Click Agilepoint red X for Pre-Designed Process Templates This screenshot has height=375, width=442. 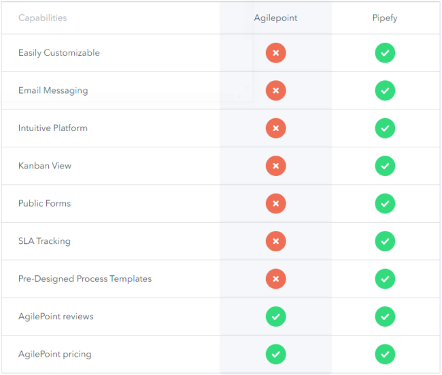pyautogui.click(x=275, y=279)
